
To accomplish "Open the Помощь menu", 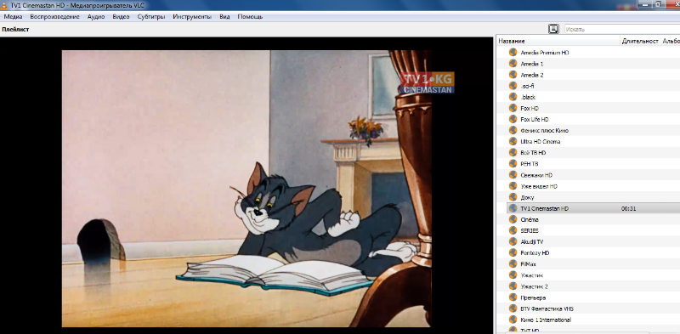I will (250, 17).
